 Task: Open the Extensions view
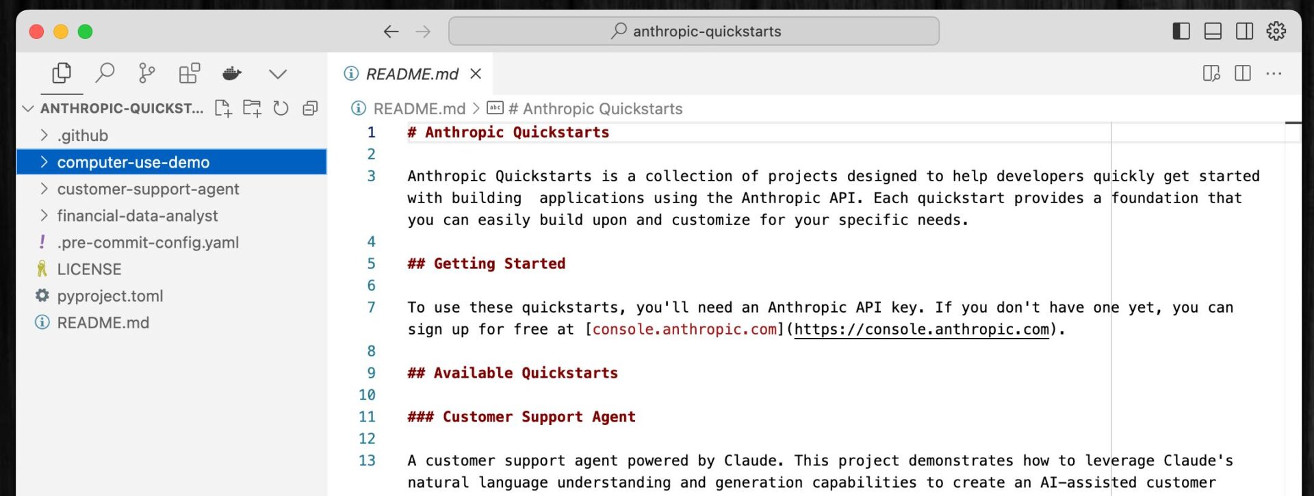click(189, 73)
